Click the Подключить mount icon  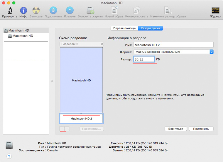(53, 11)
